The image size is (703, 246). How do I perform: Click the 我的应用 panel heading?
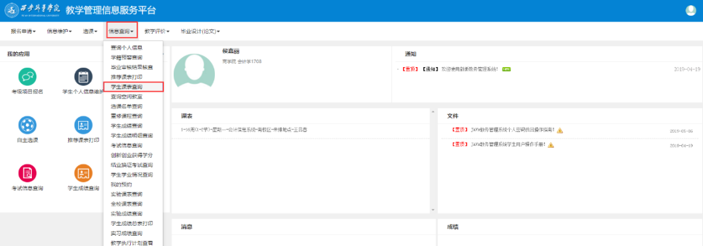(18, 54)
